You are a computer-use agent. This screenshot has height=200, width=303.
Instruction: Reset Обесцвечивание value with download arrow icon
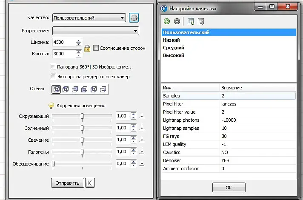pos(142,164)
